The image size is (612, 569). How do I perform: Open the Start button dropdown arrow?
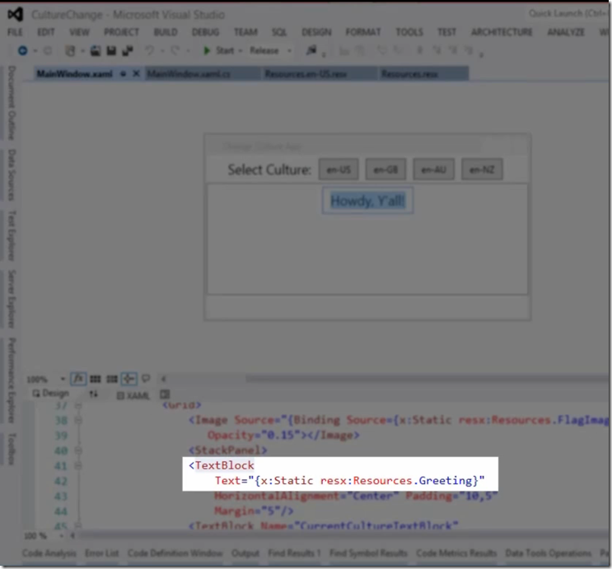(240, 51)
